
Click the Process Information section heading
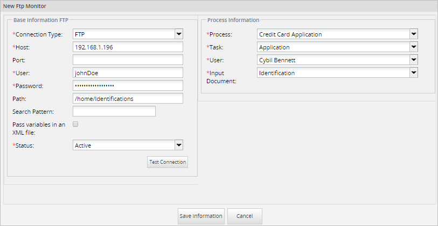[x=233, y=20]
